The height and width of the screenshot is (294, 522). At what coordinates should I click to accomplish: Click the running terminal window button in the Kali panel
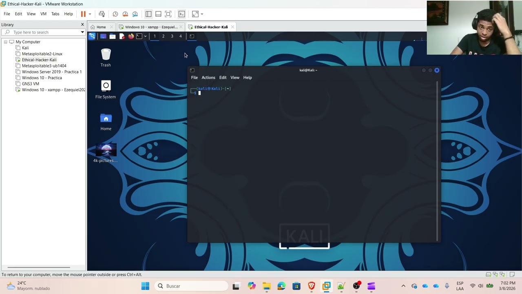pyautogui.click(x=192, y=36)
